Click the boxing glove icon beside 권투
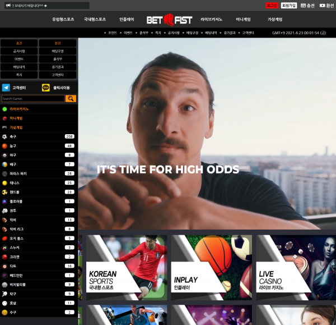 coord(4,211)
